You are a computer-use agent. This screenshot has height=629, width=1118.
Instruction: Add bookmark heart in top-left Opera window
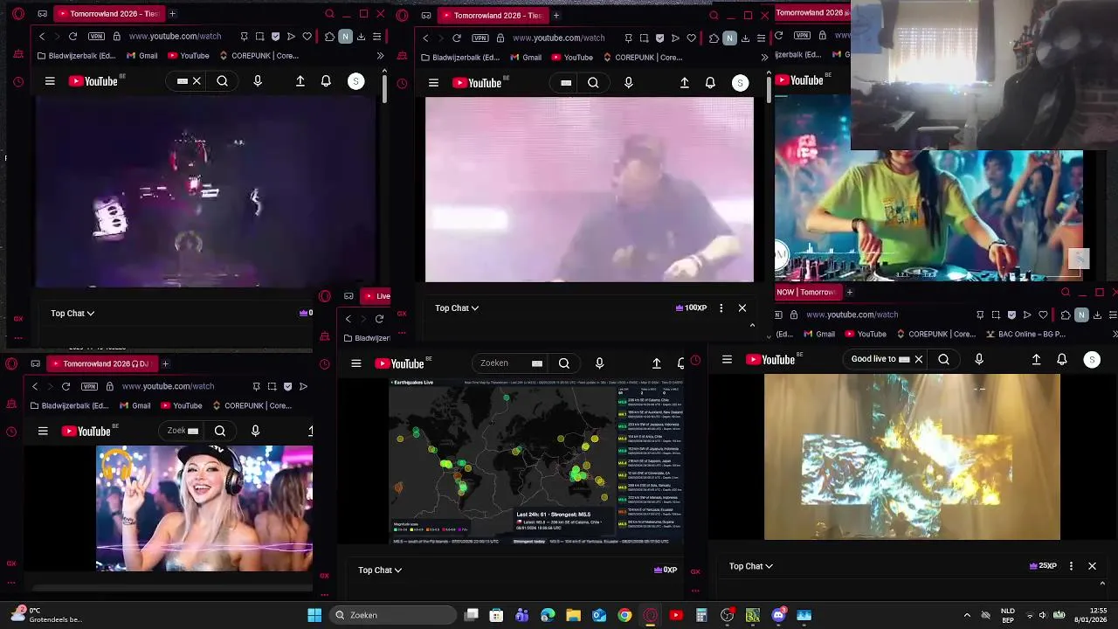[307, 37]
